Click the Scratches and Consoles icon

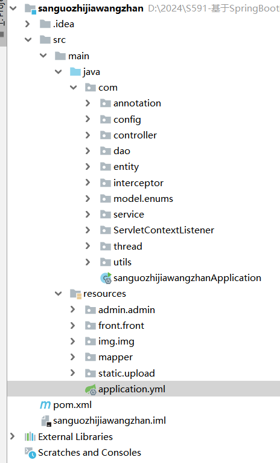point(30,453)
